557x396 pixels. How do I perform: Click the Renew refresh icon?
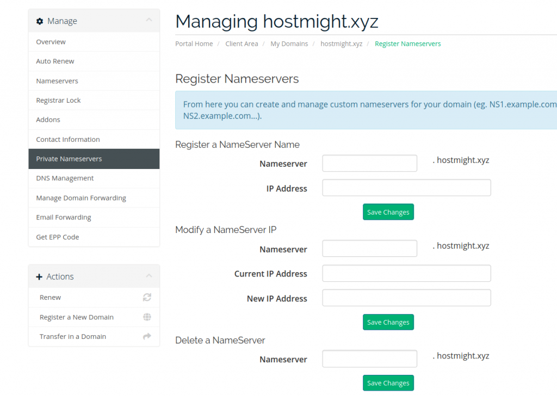147,297
